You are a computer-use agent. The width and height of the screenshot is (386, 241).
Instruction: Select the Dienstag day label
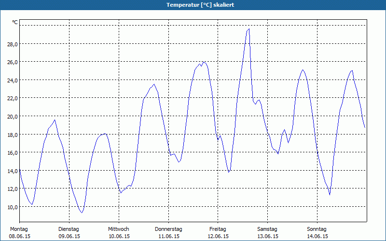(x=69, y=229)
